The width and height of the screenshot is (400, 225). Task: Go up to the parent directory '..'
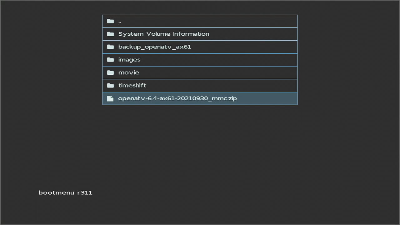pyautogui.click(x=120, y=21)
